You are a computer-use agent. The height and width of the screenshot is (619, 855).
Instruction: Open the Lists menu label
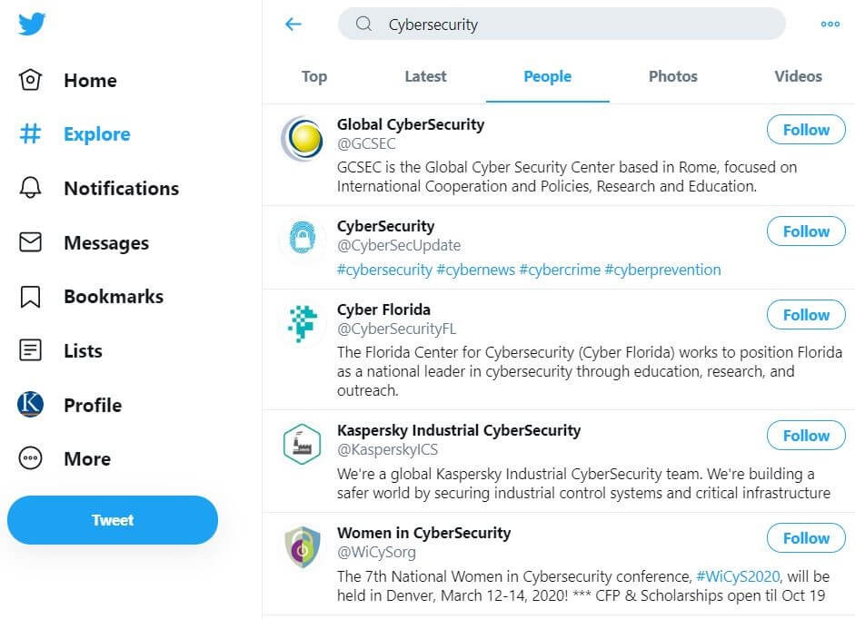83,350
